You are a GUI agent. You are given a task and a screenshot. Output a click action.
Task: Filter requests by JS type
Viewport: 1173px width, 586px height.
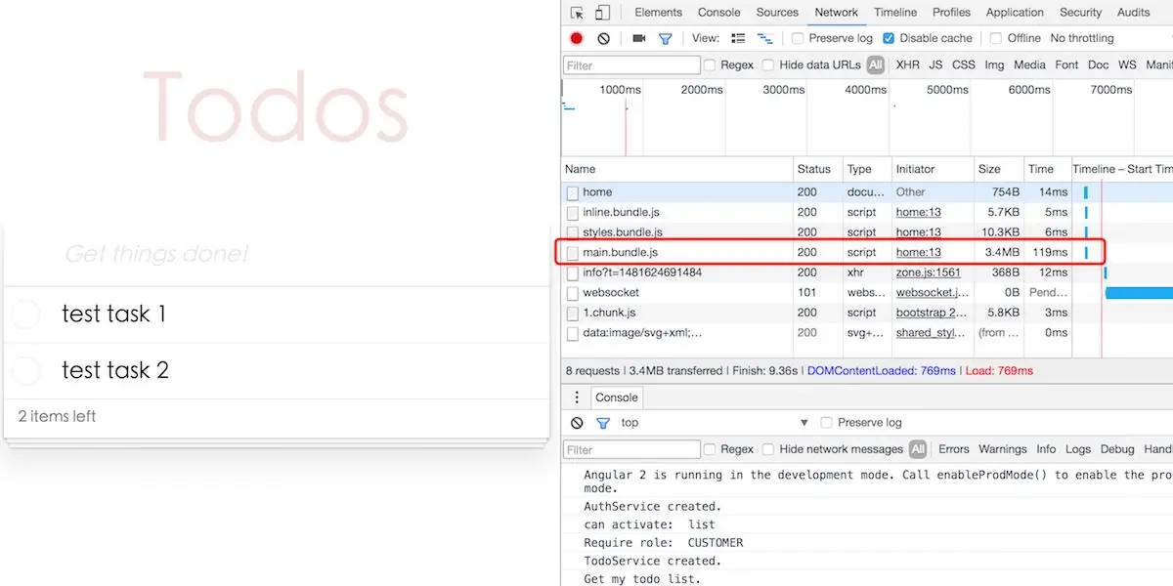pos(935,65)
